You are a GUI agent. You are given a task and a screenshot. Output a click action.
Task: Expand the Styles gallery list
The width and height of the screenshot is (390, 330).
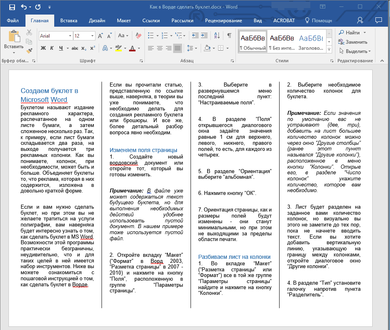click(329, 50)
